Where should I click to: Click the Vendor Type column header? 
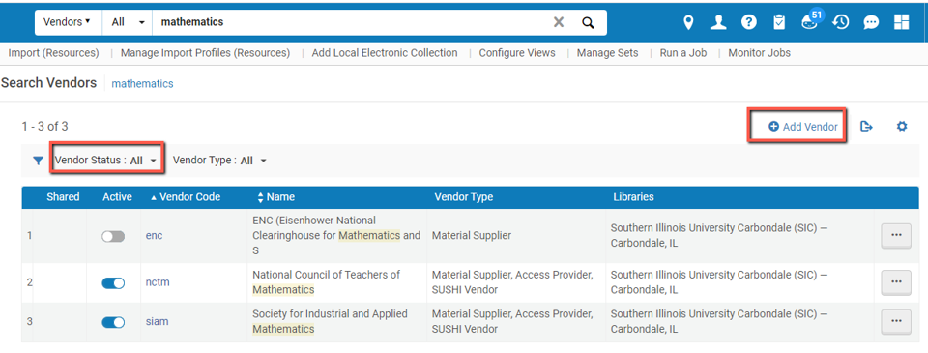[x=463, y=197]
